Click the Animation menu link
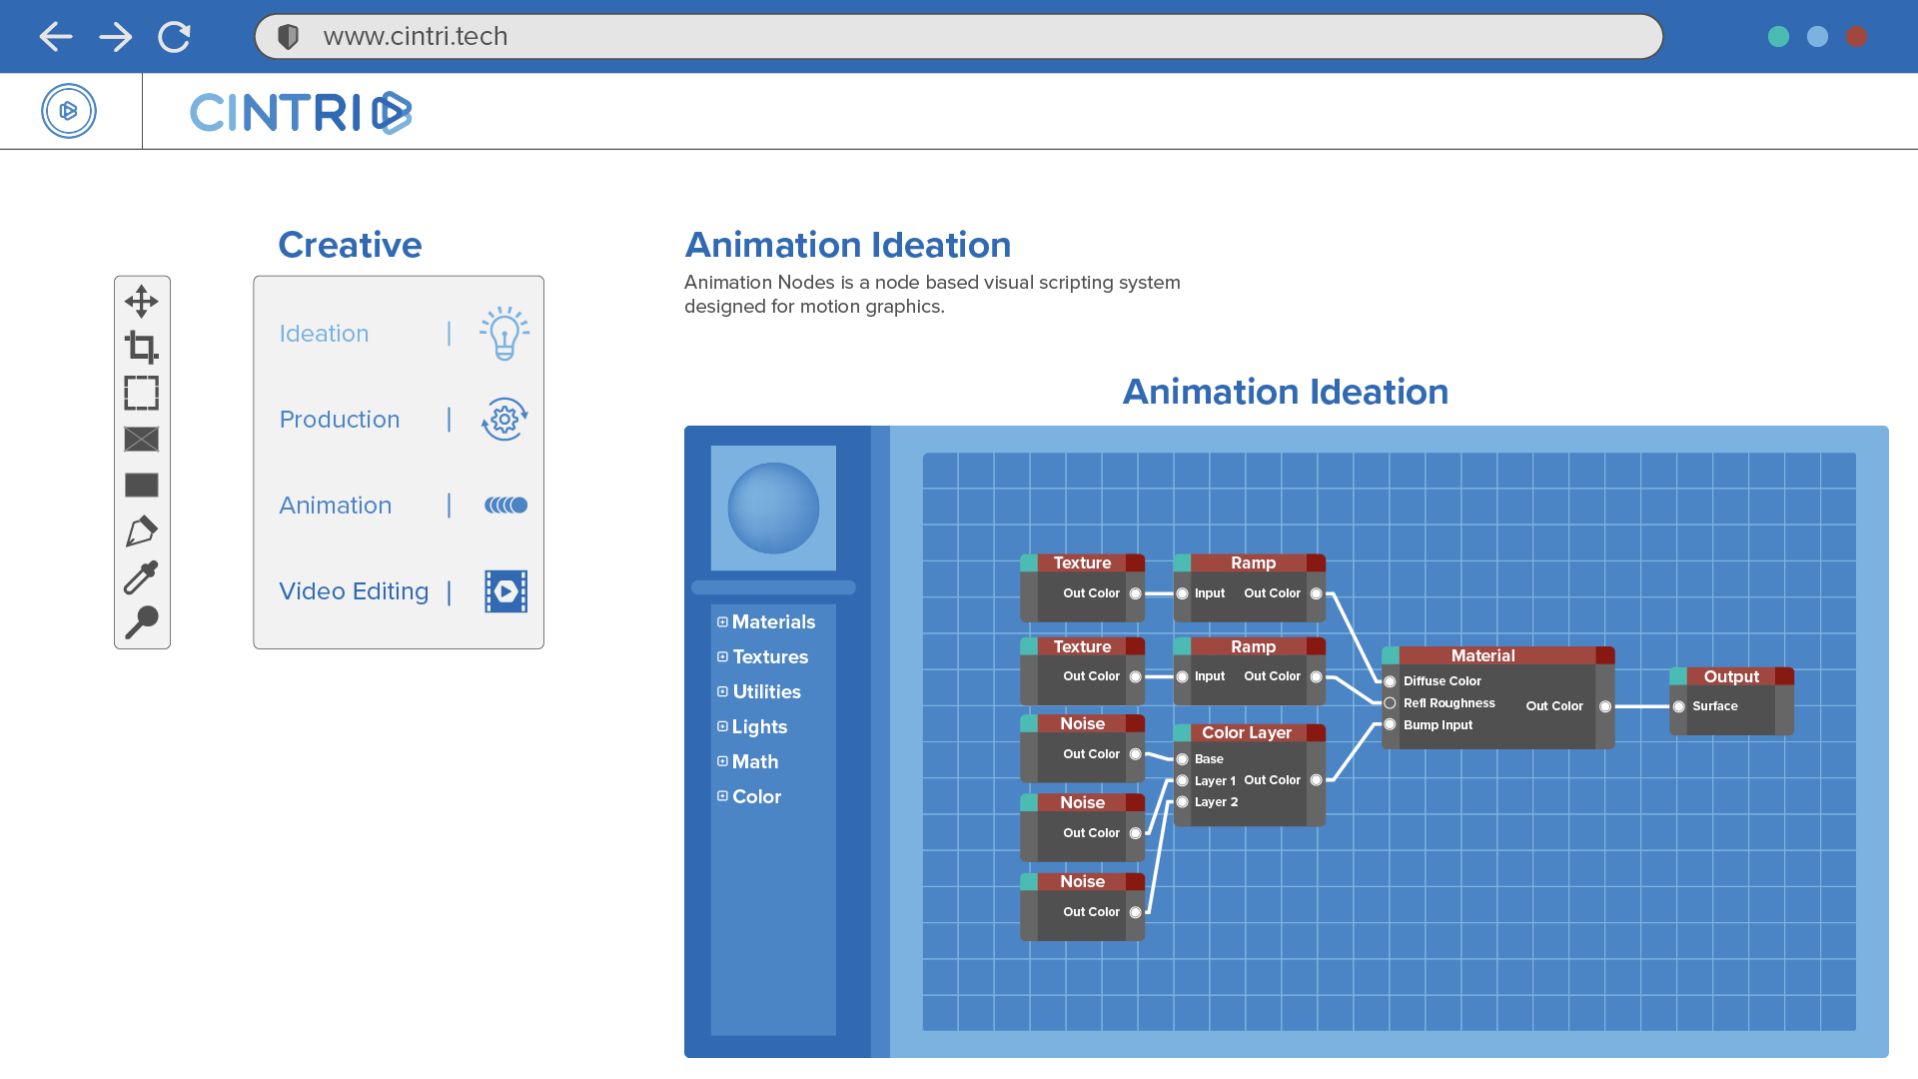1918x1079 pixels. pyautogui.click(x=336, y=506)
